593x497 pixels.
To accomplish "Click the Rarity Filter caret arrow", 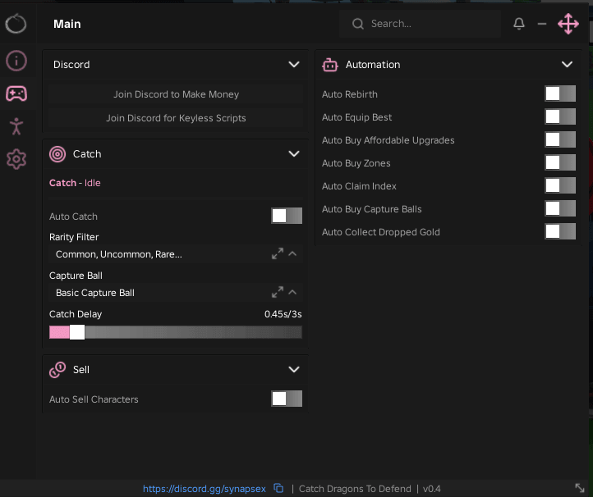I will click(x=292, y=253).
